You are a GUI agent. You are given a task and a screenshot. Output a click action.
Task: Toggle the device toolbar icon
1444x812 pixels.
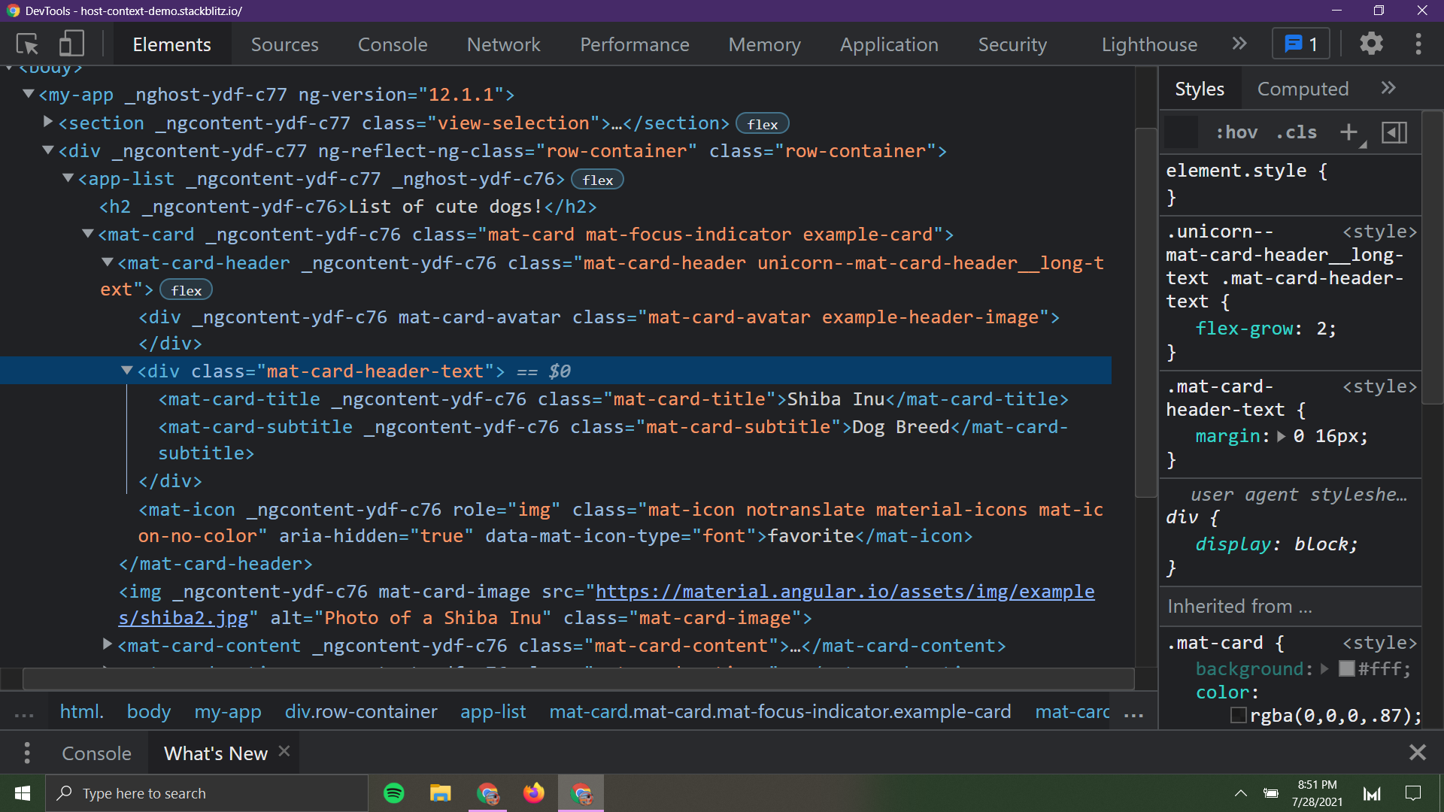tap(71, 44)
